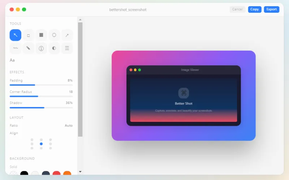The image size is (289, 180).
Task: Choose the black solid background swatch
Action: pyautogui.click(x=24, y=173)
